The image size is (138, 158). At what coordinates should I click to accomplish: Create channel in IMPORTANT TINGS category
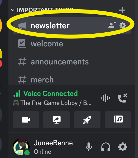(x=122, y=10)
